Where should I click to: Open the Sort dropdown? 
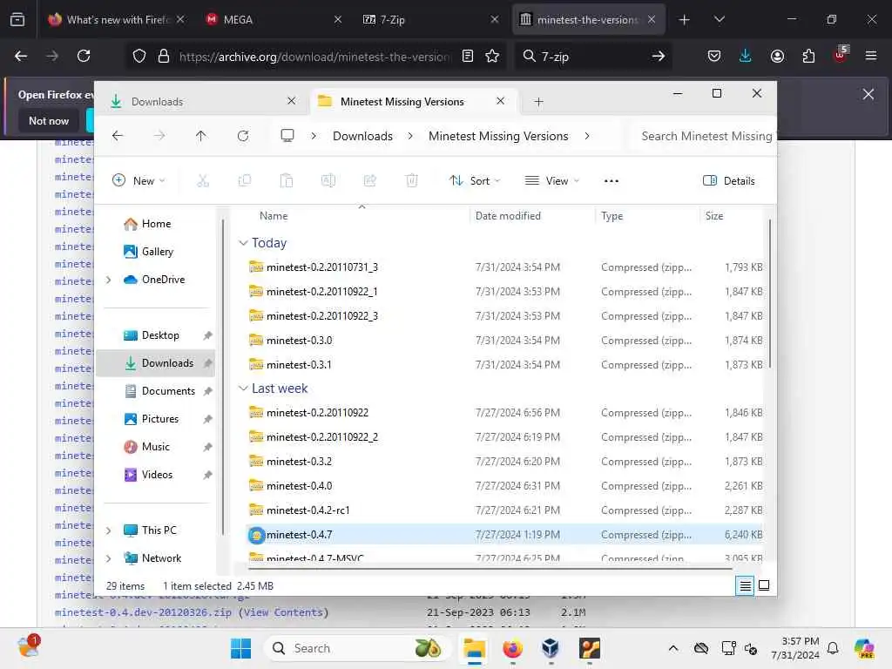475,181
